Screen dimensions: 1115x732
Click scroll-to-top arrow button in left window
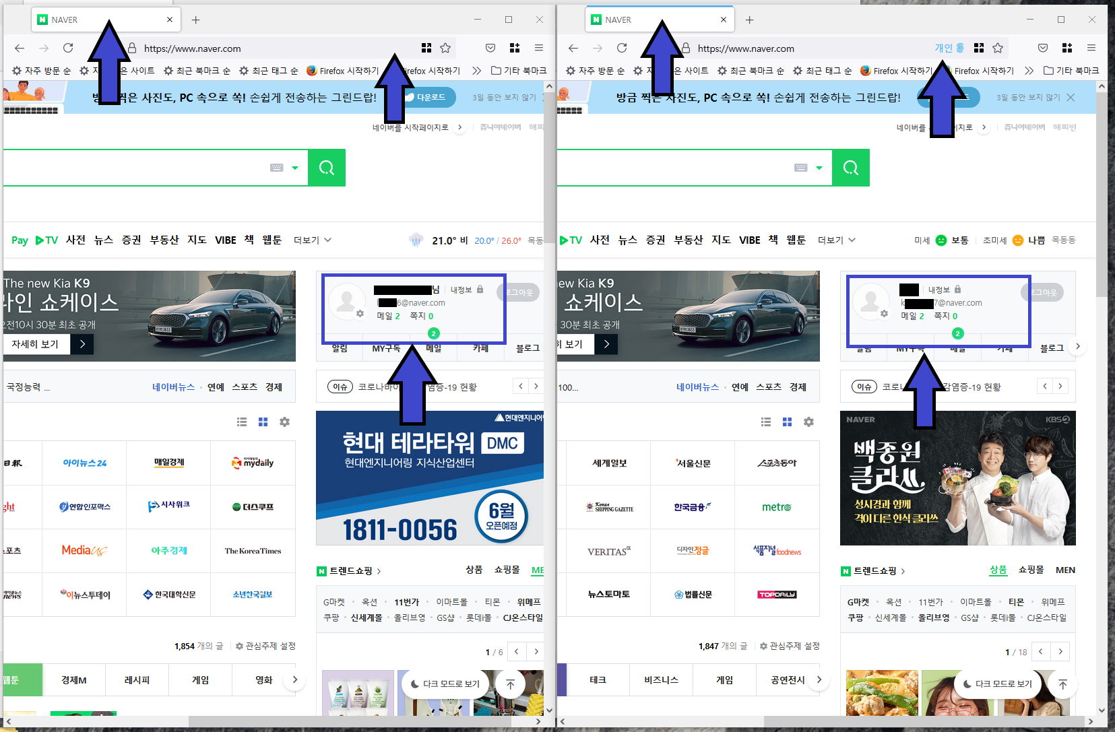[511, 684]
